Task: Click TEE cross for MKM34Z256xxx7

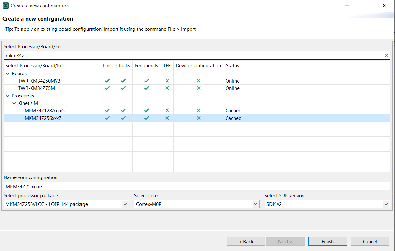Action: click(x=167, y=118)
